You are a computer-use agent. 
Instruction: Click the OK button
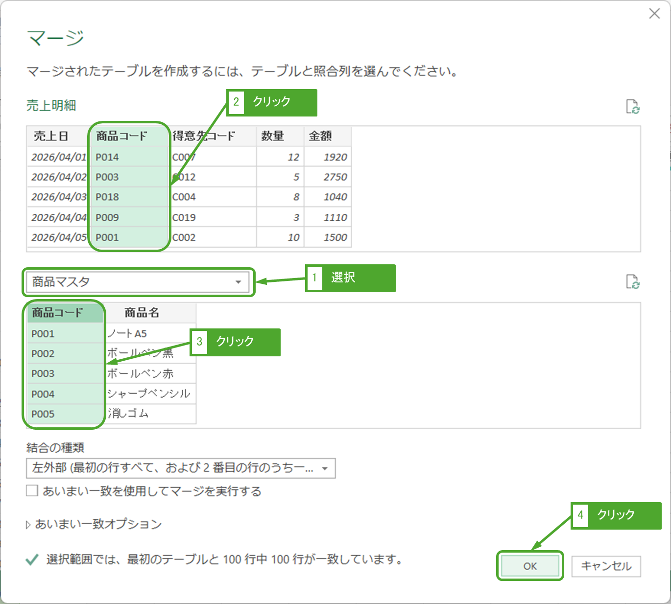(x=530, y=566)
